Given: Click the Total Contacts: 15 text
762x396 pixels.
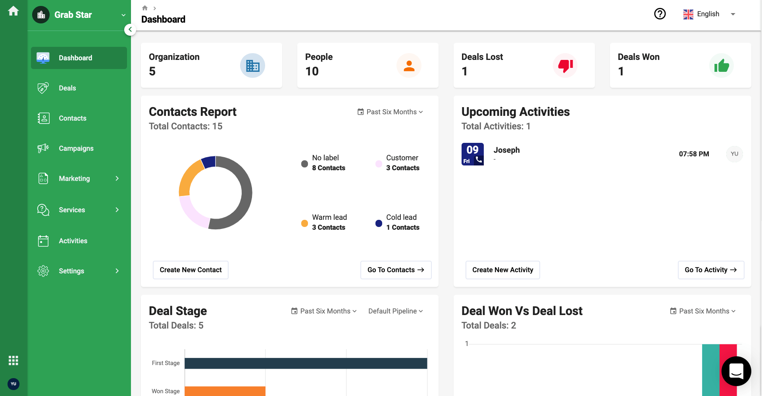Looking at the screenshot, I should (x=185, y=126).
